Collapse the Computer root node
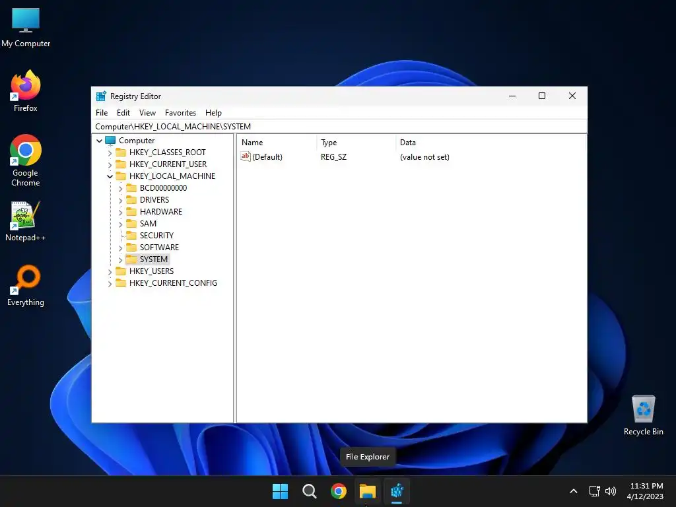The width and height of the screenshot is (676, 507). (x=99, y=141)
